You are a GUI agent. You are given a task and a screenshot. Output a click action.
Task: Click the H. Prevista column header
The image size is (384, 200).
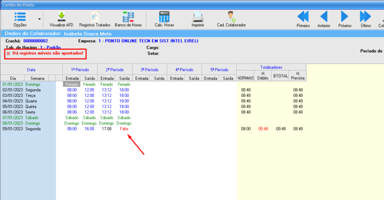298,76
